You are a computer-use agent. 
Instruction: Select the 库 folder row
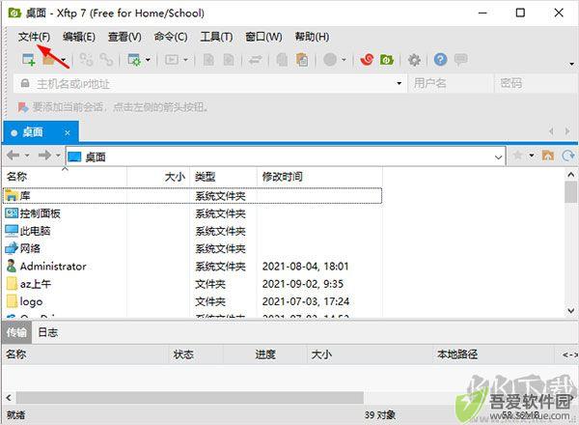click(x=192, y=196)
